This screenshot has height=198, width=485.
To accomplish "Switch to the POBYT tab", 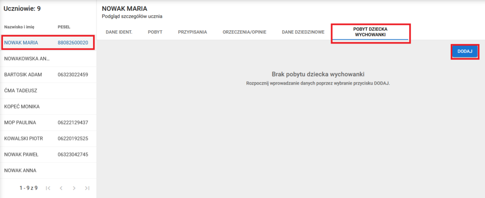I will pos(155,32).
